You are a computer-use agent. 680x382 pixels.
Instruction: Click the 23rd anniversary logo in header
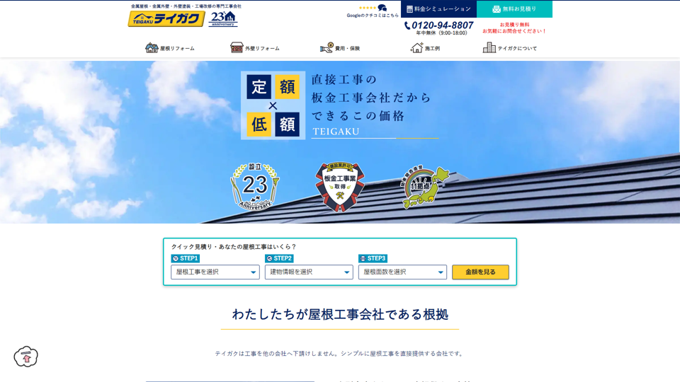pos(223,19)
